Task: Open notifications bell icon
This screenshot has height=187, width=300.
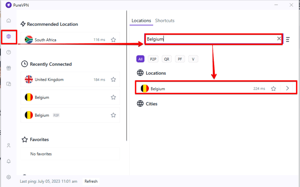Action: click(9, 161)
